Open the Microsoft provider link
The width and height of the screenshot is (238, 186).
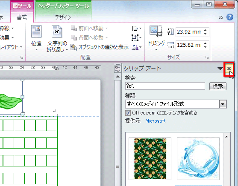click(x=155, y=121)
